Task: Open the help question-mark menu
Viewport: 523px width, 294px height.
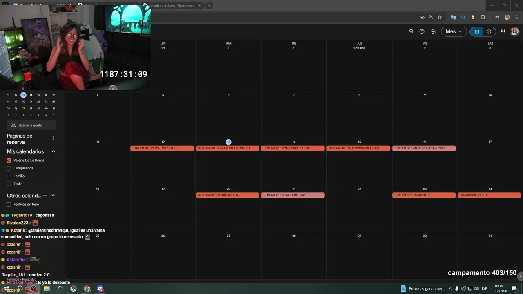Action: click(x=422, y=31)
